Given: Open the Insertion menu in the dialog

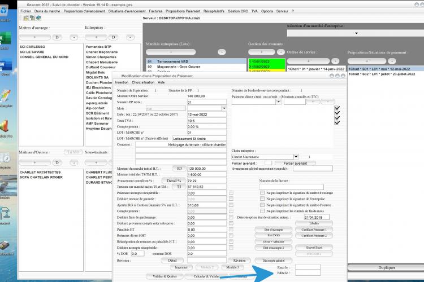Looking at the screenshot, I should click(122, 82).
